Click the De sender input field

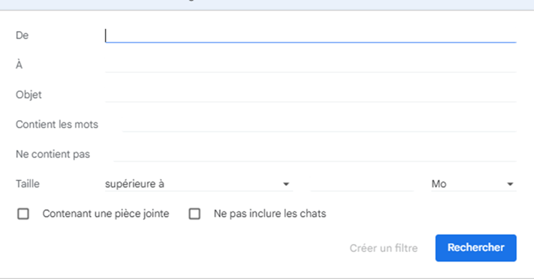[x=311, y=35]
